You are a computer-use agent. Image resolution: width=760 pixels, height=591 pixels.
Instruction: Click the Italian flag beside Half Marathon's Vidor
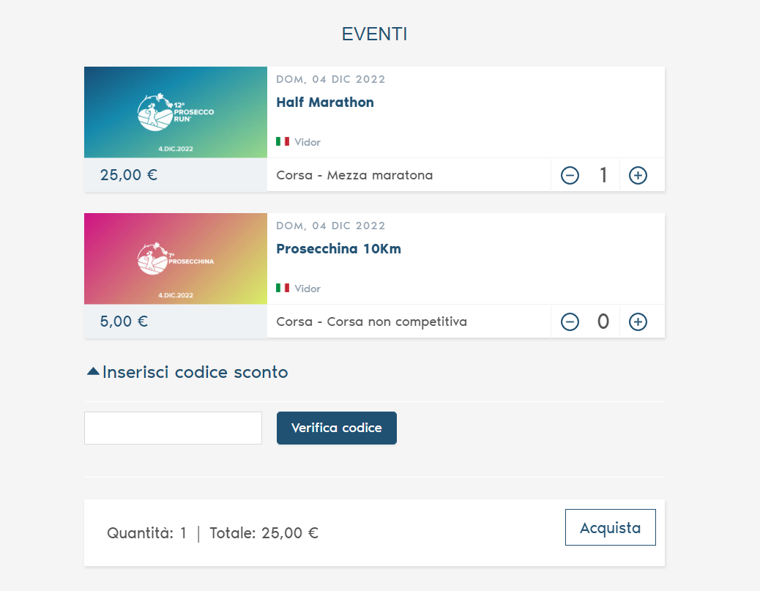[x=283, y=141]
